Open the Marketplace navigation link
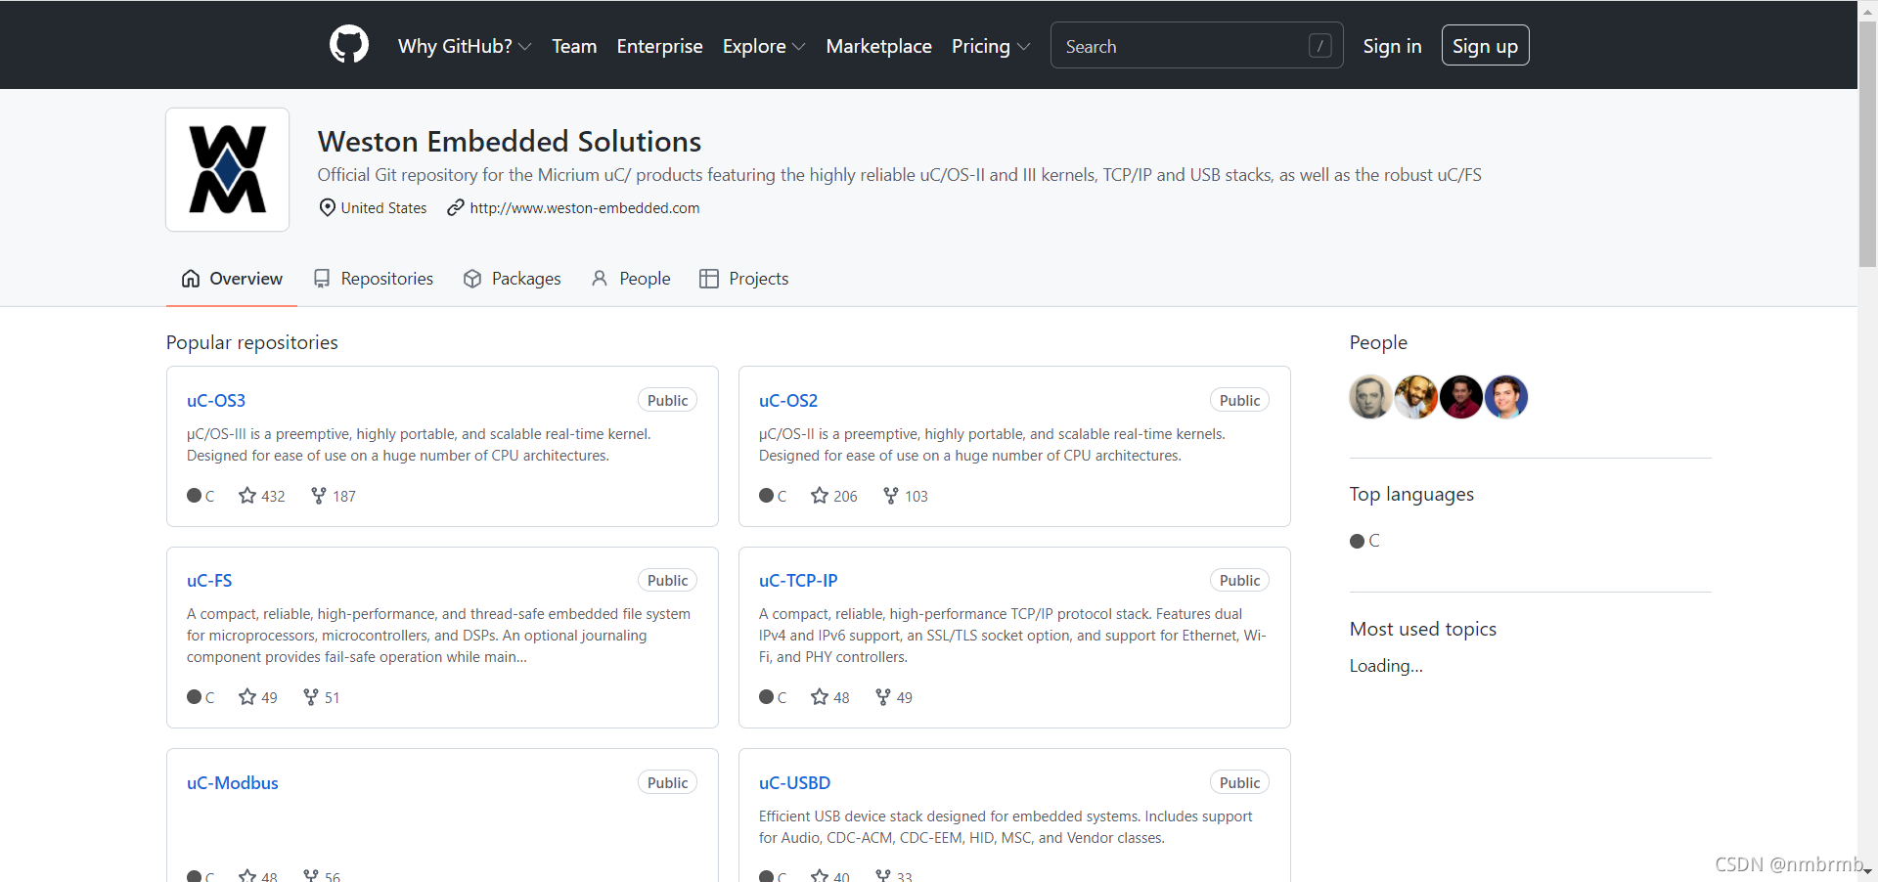Image resolution: width=1878 pixels, height=882 pixels. pyautogui.click(x=878, y=46)
